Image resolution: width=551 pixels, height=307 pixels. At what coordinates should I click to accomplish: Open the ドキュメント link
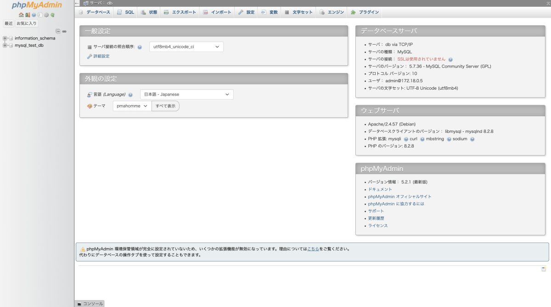tap(380, 189)
